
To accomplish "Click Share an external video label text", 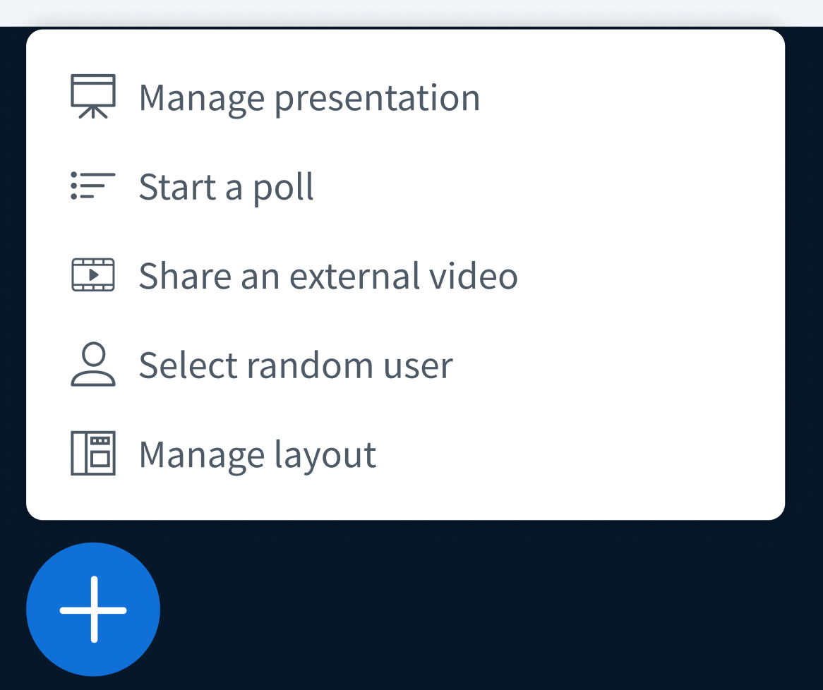I will pos(328,275).
